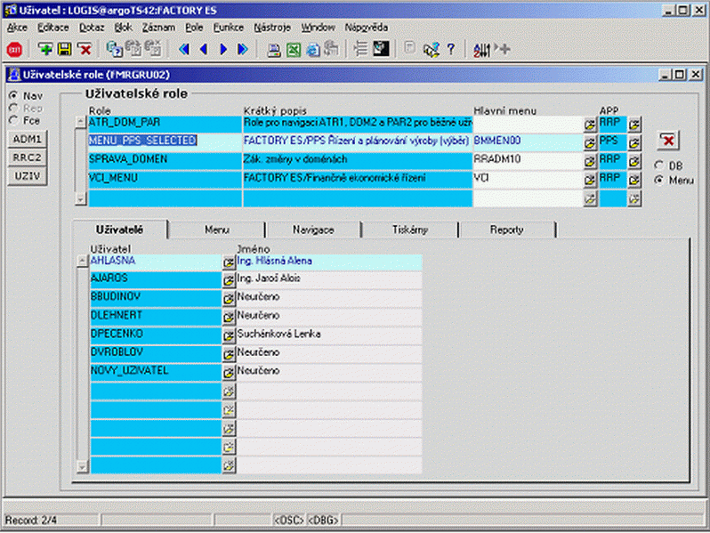Click the green plus insert record icon
This screenshot has height=533, width=710.
click(44, 49)
